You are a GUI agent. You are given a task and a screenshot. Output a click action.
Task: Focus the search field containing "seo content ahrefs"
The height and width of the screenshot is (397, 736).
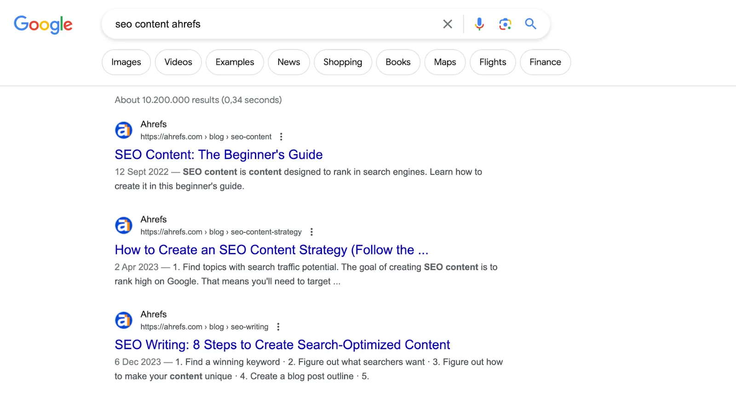pyautogui.click(x=271, y=24)
